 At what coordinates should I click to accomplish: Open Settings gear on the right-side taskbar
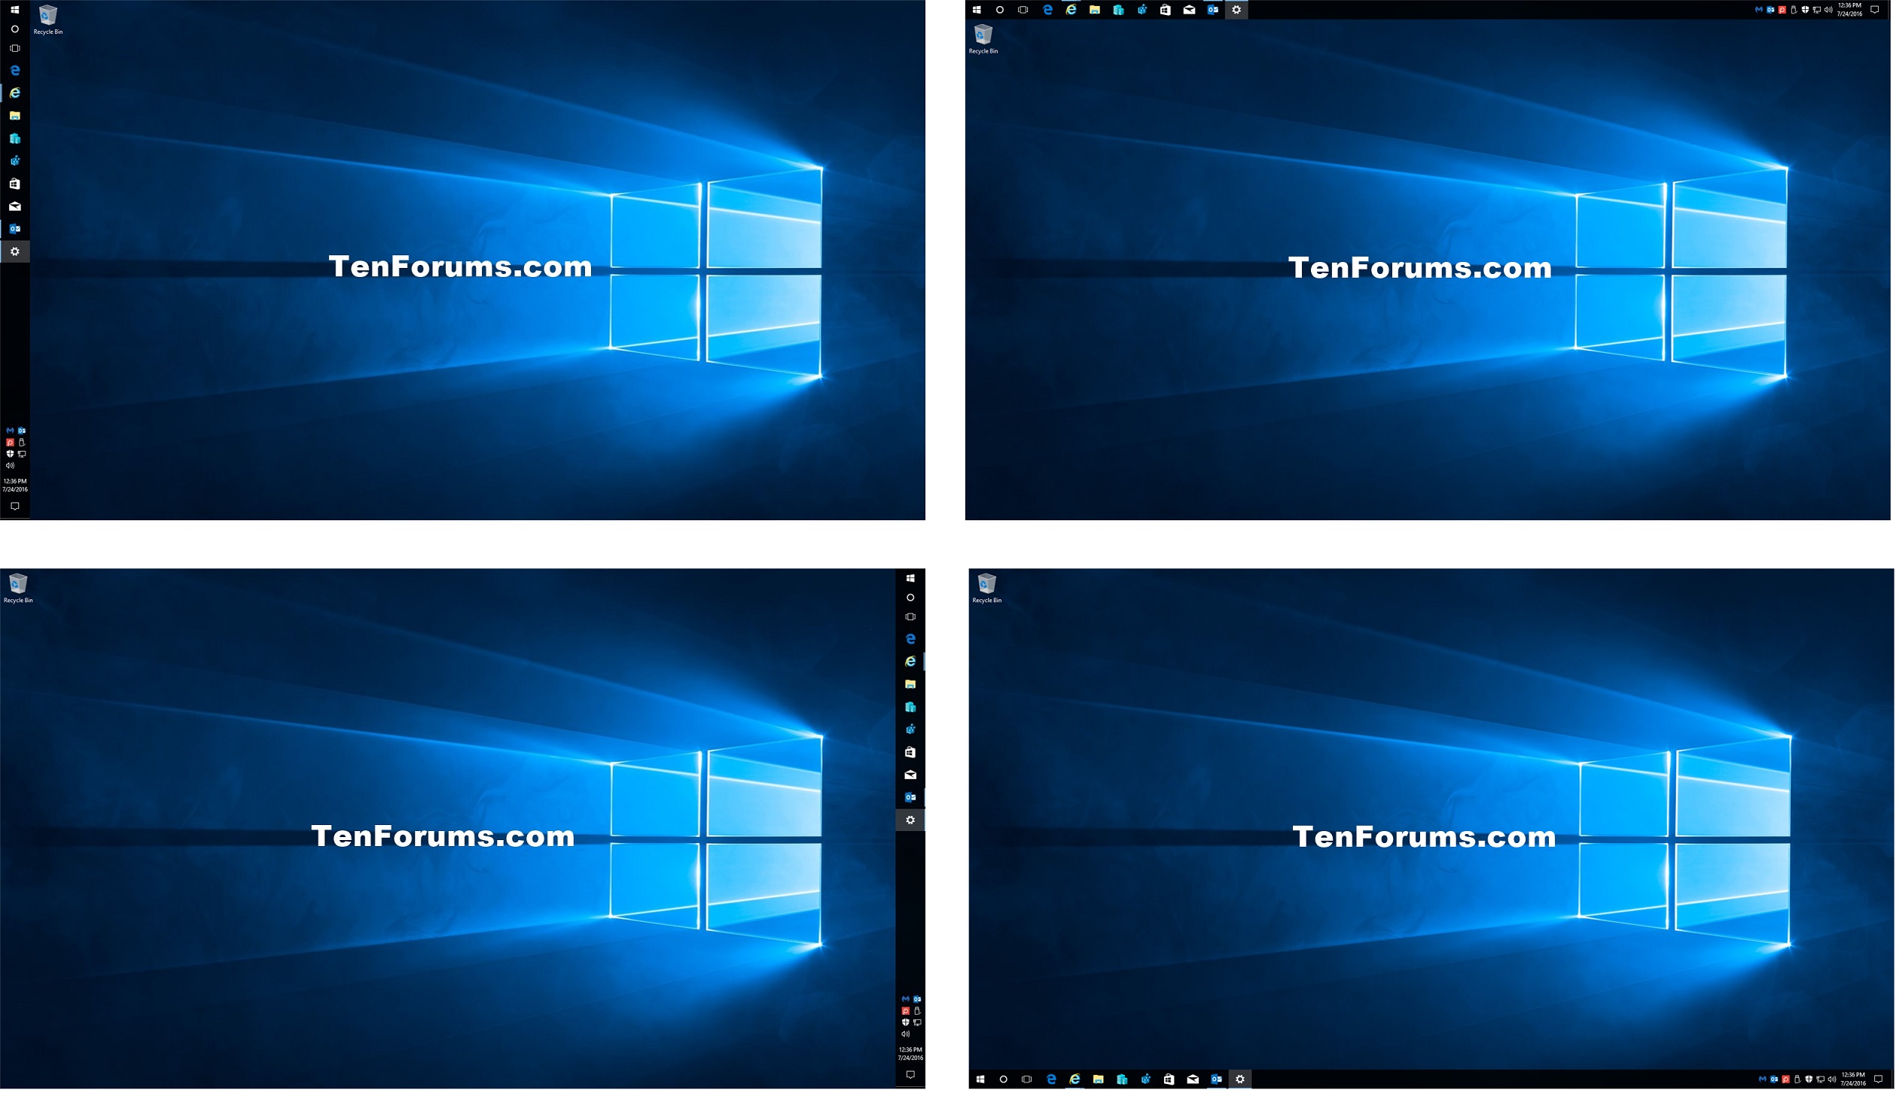(x=910, y=820)
